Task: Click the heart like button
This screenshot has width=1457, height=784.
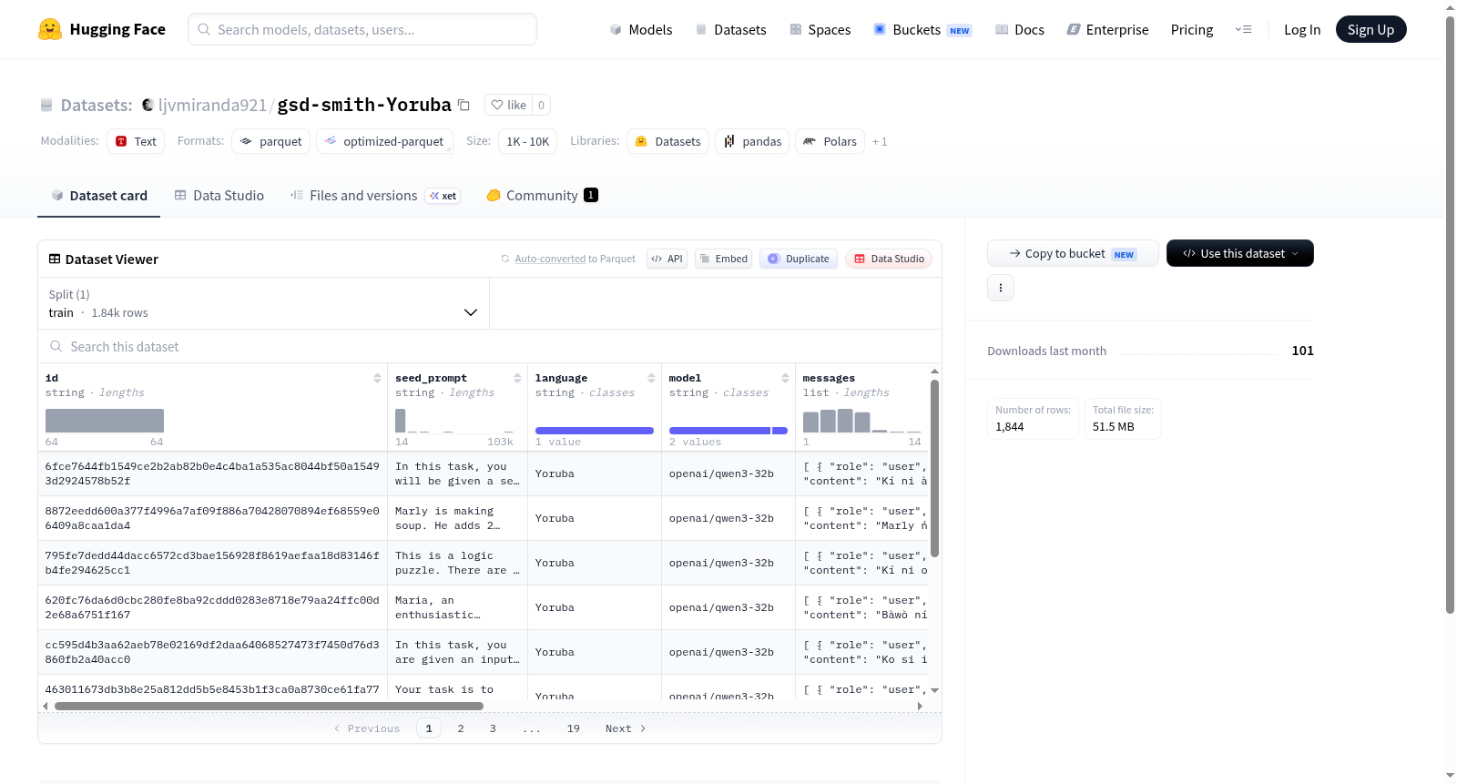Action: click(x=508, y=105)
